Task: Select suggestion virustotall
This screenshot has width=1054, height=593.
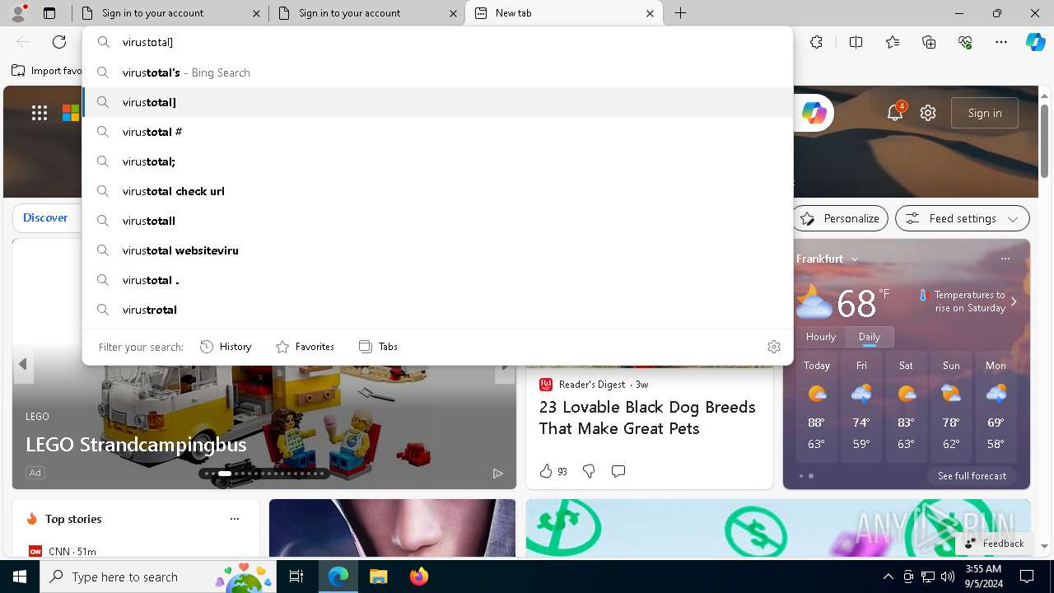Action: point(438,221)
